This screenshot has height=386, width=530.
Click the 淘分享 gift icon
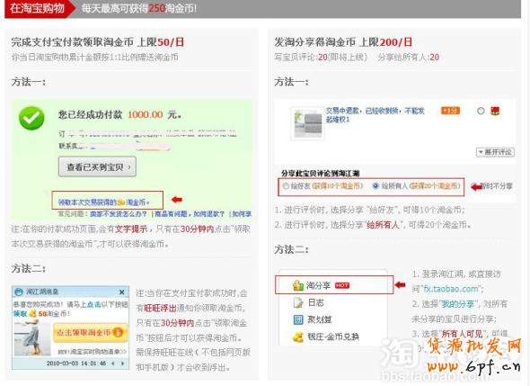pos(298,285)
